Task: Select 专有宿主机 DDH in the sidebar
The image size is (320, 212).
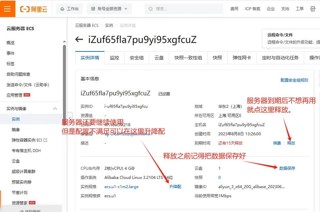Action: (x=26, y=151)
